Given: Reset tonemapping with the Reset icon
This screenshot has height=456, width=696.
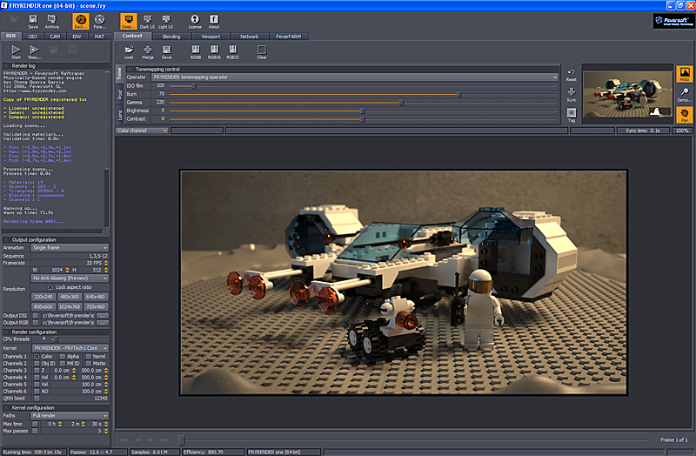Looking at the screenshot, I should click(x=571, y=74).
